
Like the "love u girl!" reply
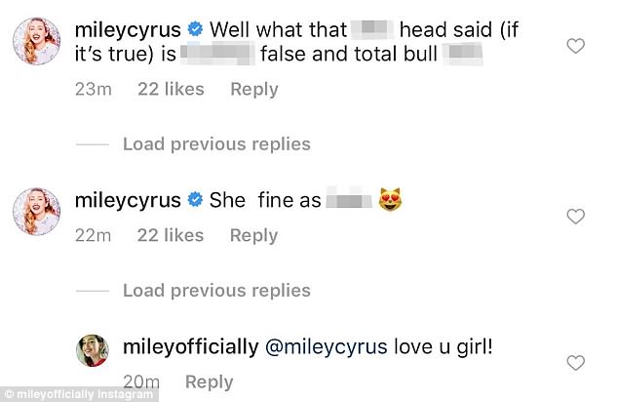[576, 362]
